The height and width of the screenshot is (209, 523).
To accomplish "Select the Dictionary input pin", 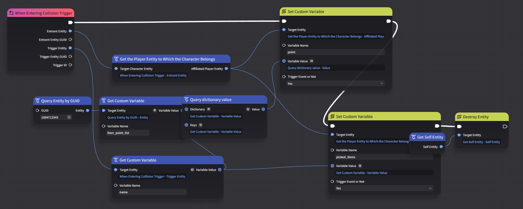I will tap(186, 109).
